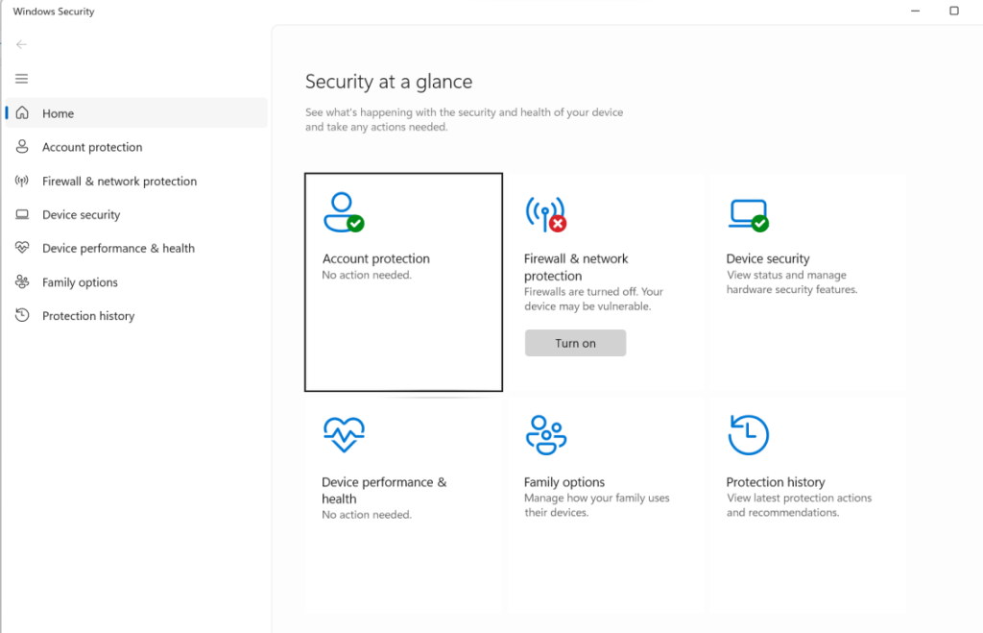Click the shield Home icon in sidebar

click(22, 113)
